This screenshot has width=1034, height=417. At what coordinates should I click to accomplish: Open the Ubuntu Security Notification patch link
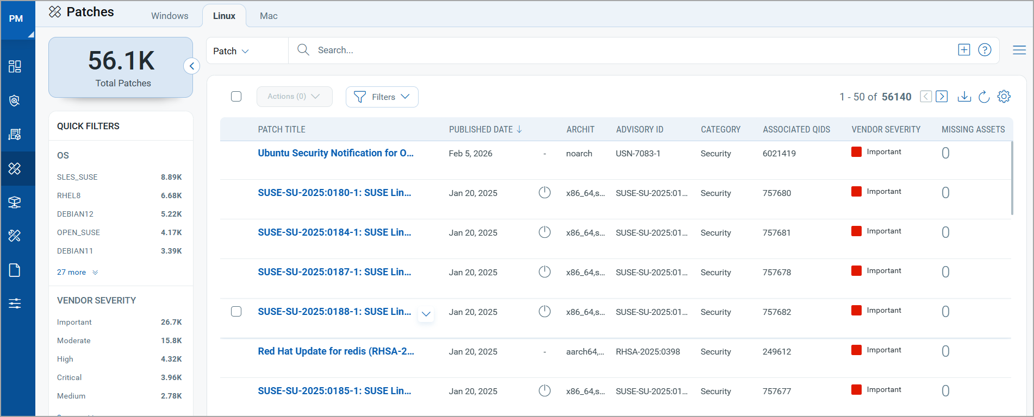click(335, 153)
